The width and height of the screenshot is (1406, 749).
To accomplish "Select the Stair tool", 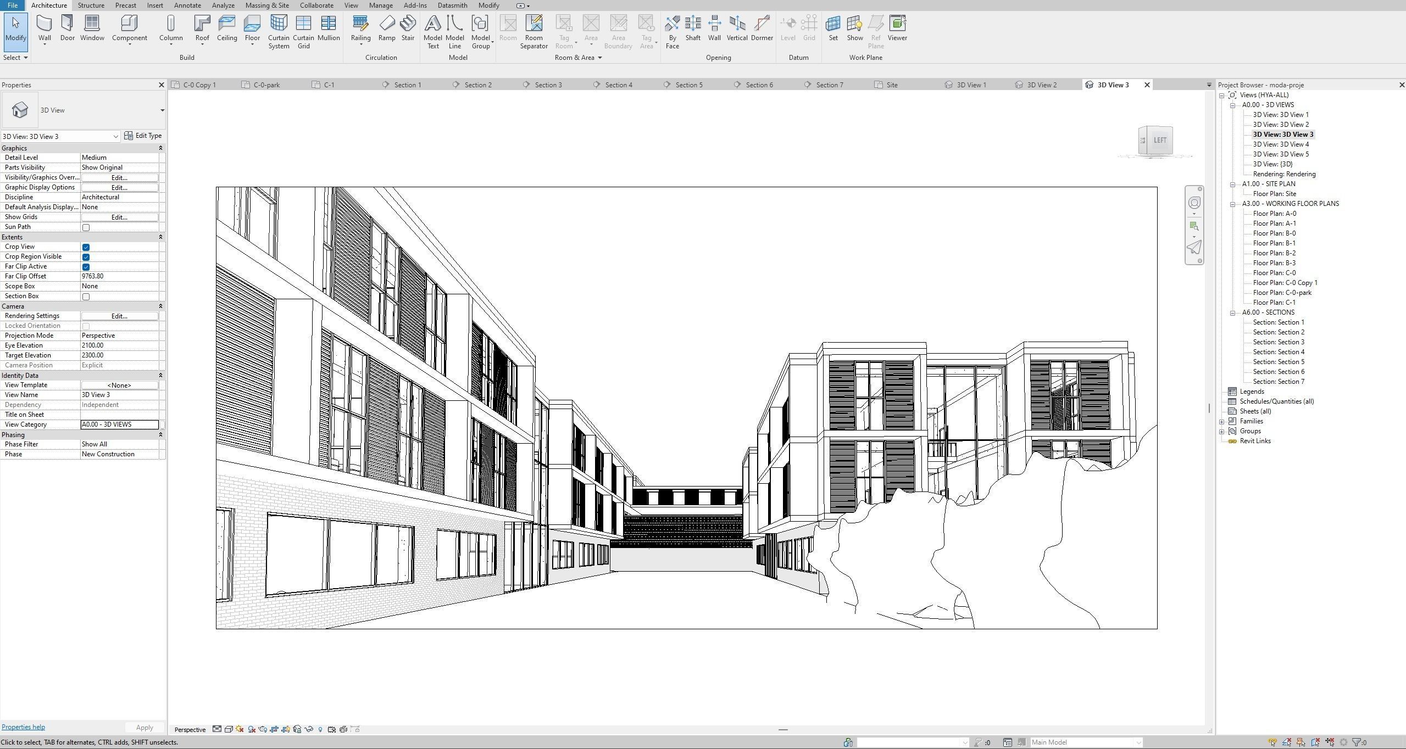I will 408,27.
